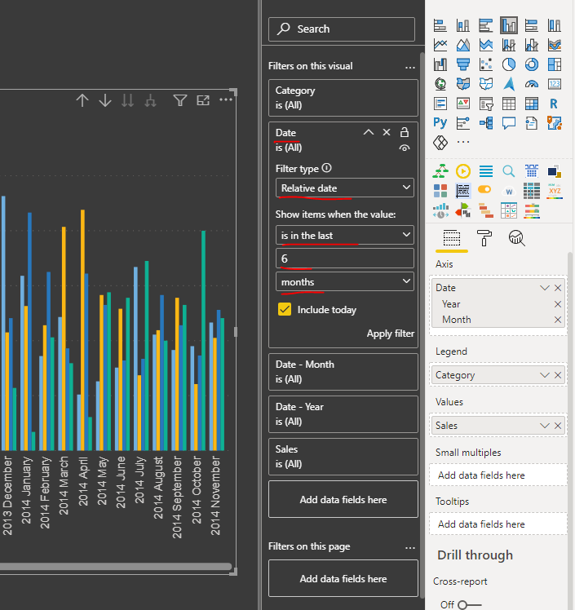Open the months period dropdown
Image resolution: width=575 pixels, height=610 pixels.
tap(345, 281)
